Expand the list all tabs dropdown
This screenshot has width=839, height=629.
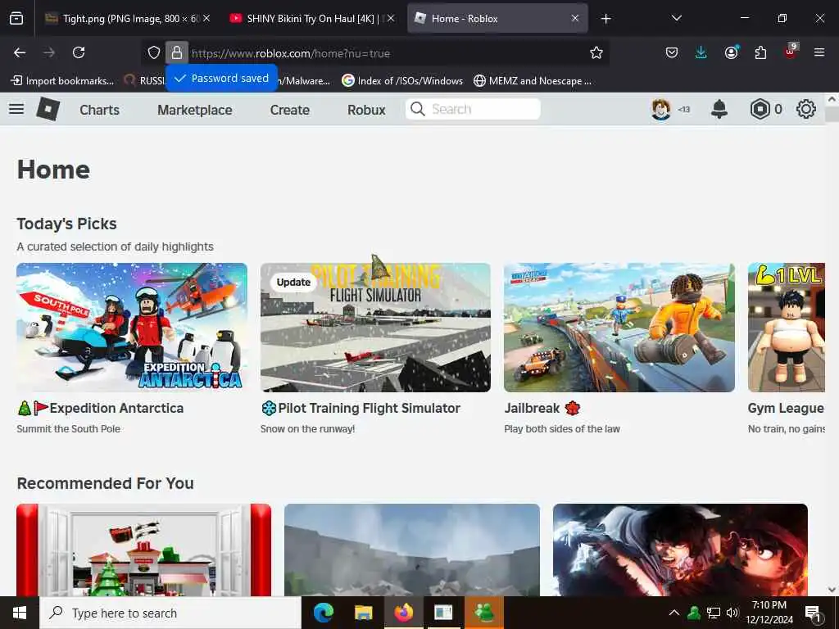click(676, 18)
